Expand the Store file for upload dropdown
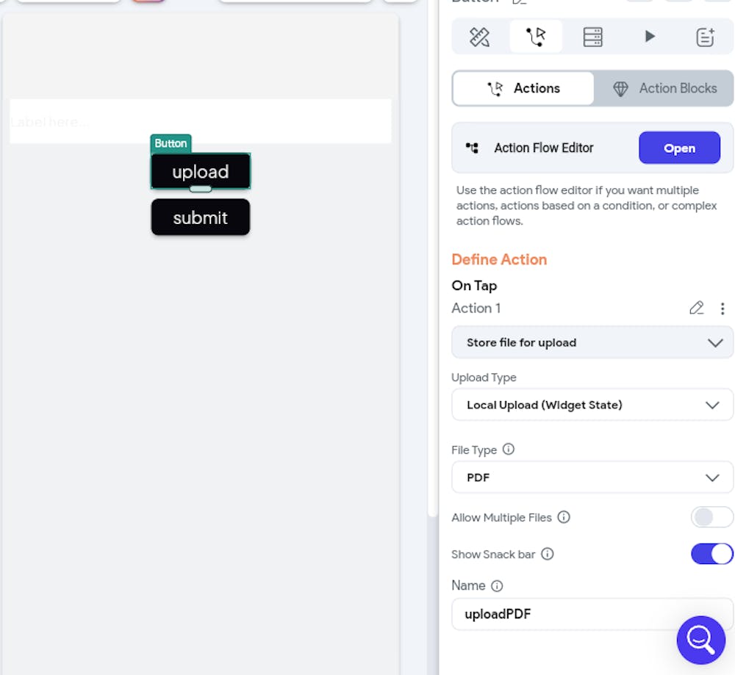 pos(592,342)
